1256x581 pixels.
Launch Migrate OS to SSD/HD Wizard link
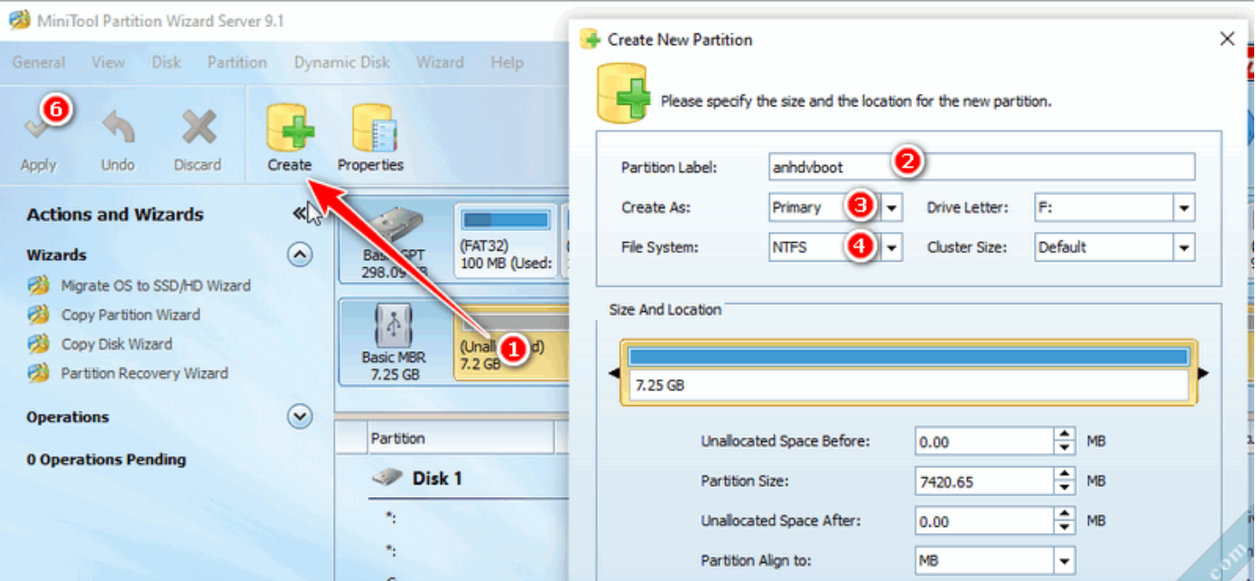(x=155, y=286)
